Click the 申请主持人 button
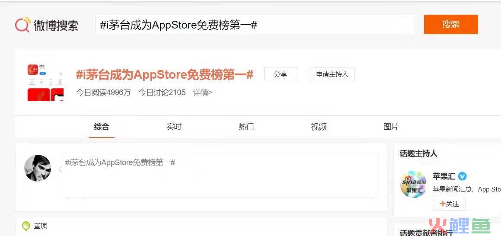This screenshot has width=501, height=236. 332,74
